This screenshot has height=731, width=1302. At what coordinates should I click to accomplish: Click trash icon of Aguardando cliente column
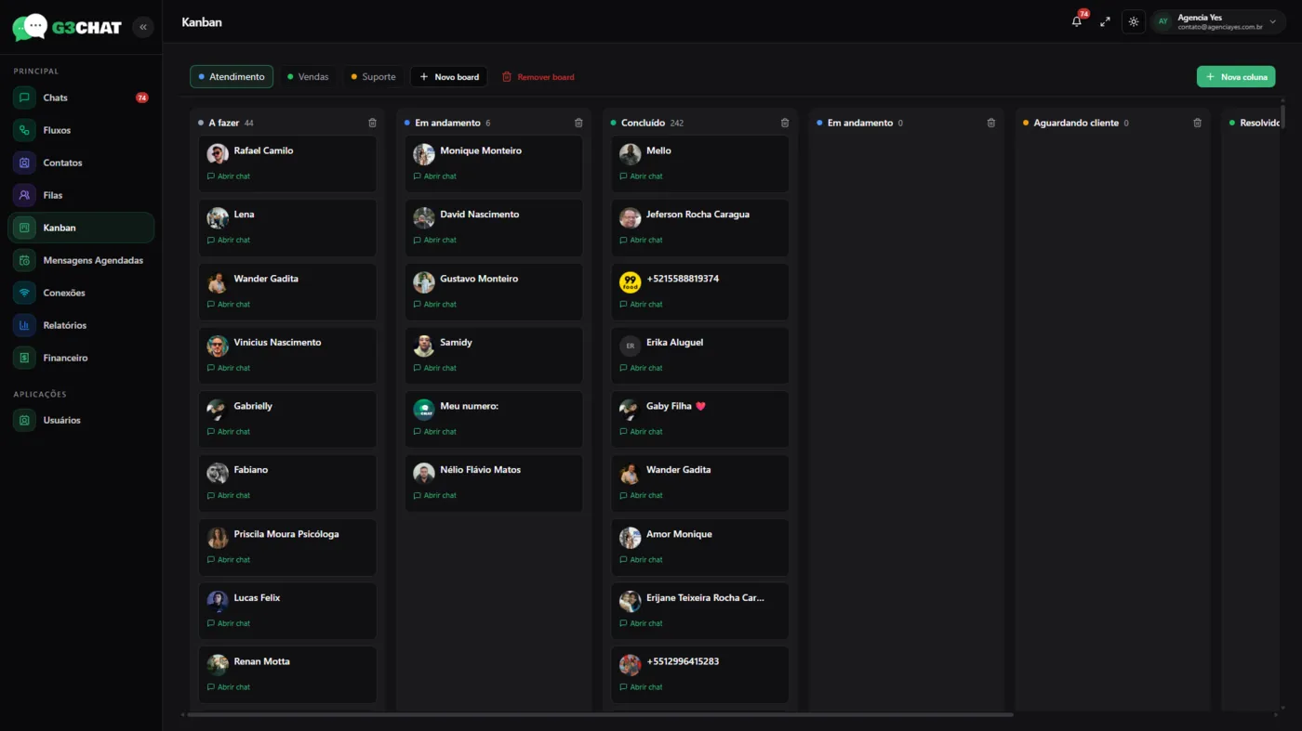point(1197,123)
